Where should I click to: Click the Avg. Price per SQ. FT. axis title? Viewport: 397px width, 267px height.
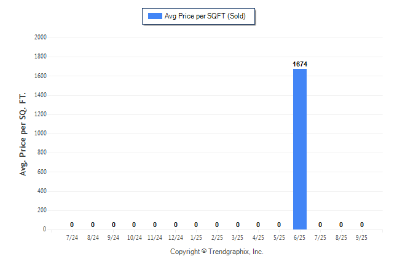pos(23,133)
